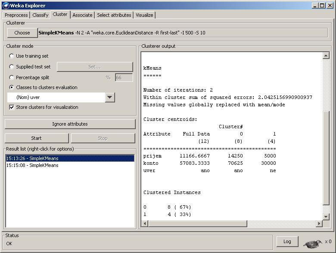Switch to the Preprocess tab

click(16, 15)
